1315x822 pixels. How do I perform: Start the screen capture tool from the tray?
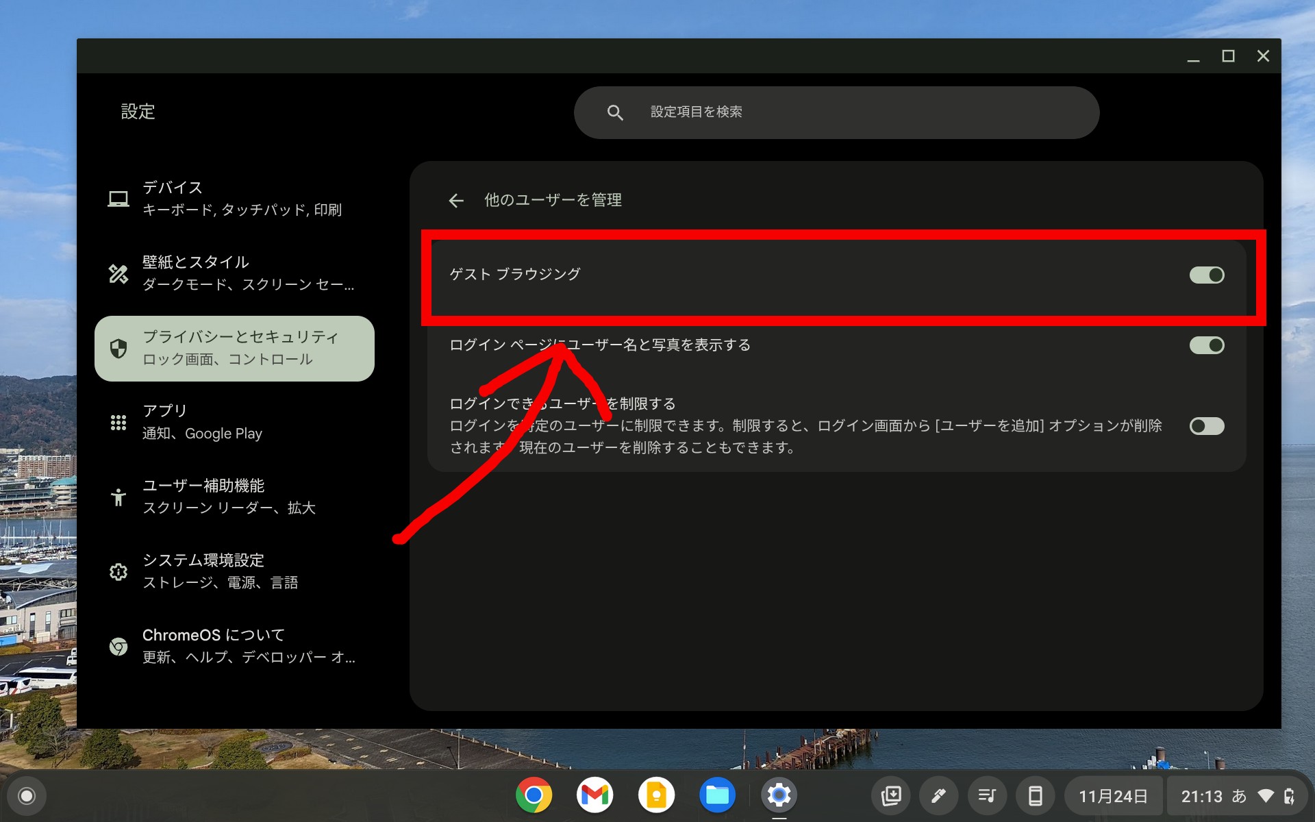[x=890, y=795]
